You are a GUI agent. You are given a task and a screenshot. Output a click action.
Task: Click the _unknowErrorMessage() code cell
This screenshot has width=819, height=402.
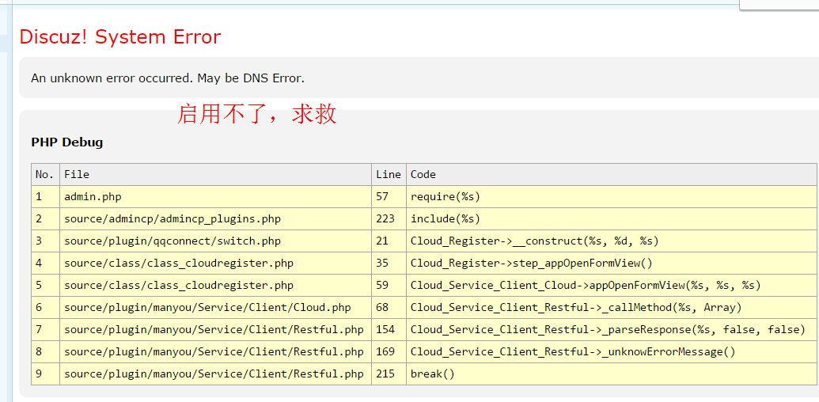click(x=573, y=351)
